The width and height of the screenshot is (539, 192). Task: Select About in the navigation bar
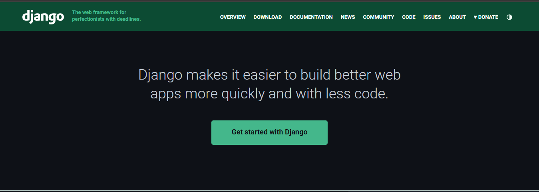[x=457, y=17]
